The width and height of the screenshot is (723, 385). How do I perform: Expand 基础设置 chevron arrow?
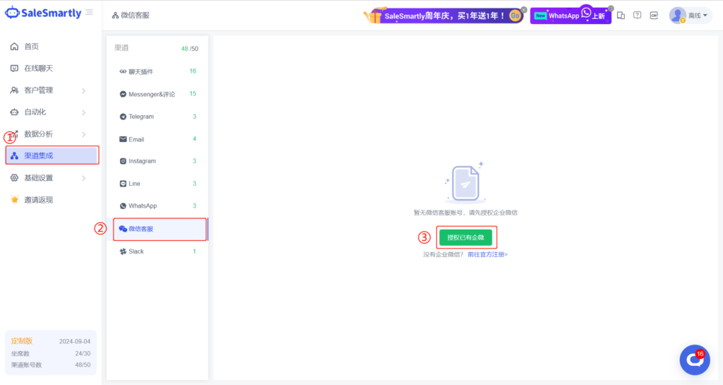[83, 178]
